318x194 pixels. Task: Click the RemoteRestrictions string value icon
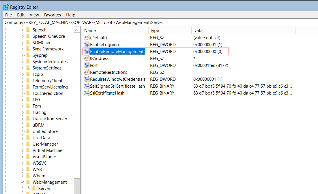tap(87, 72)
